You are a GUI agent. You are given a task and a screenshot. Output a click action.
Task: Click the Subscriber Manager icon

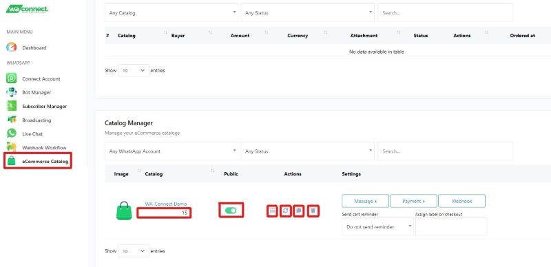pos(12,106)
